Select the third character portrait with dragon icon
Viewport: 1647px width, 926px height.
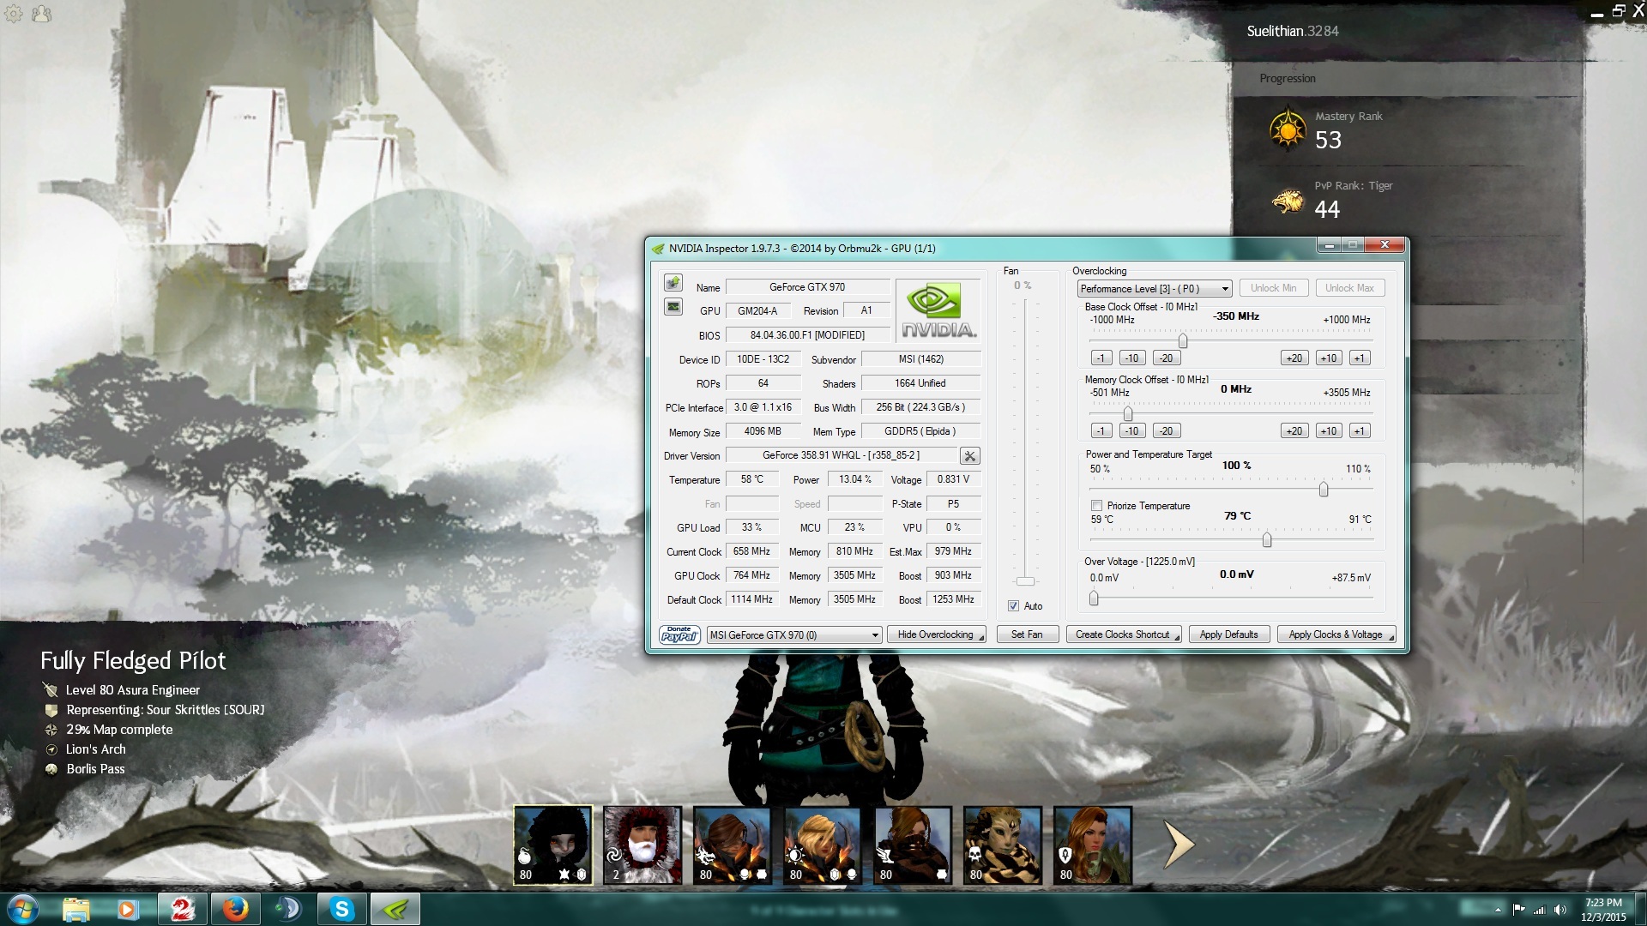pyautogui.click(x=733, y=845)
